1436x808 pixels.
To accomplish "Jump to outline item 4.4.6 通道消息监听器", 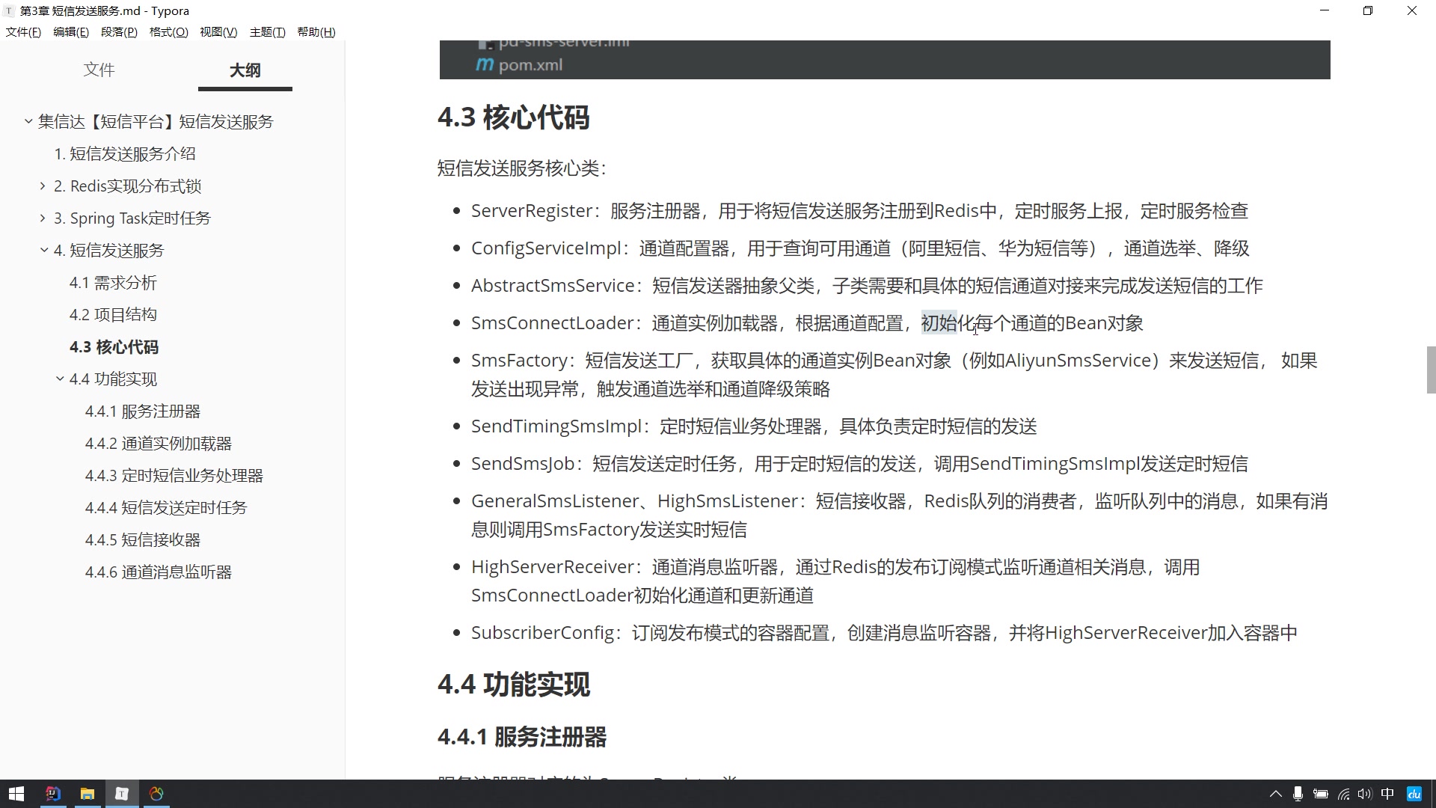I will (158, 572).
